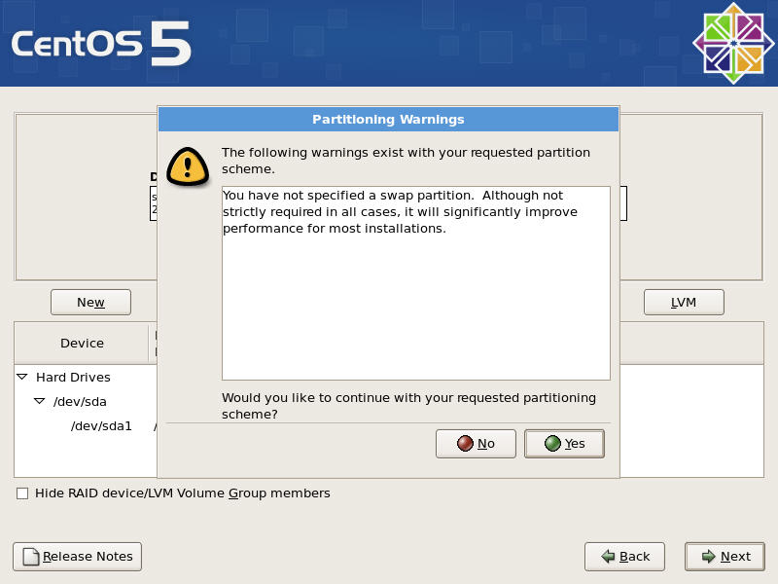The height and width of the screenshot is (584, 778).
Task: Click the document icon on Release Notes
Action: 31,557
